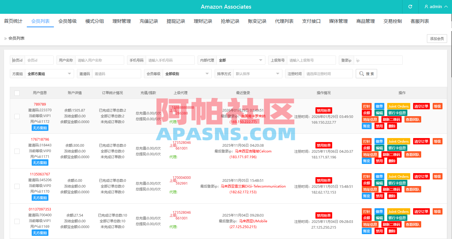The width and height of the screenshot is (452, 239).
Task: Click the refresh icon in top bar
Action: tap(410, 7)
